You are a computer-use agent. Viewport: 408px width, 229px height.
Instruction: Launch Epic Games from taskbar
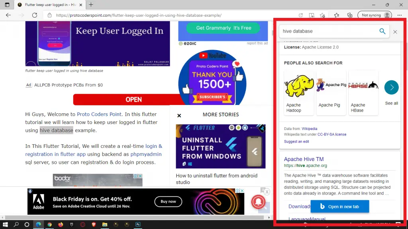(x=72, y=224)
